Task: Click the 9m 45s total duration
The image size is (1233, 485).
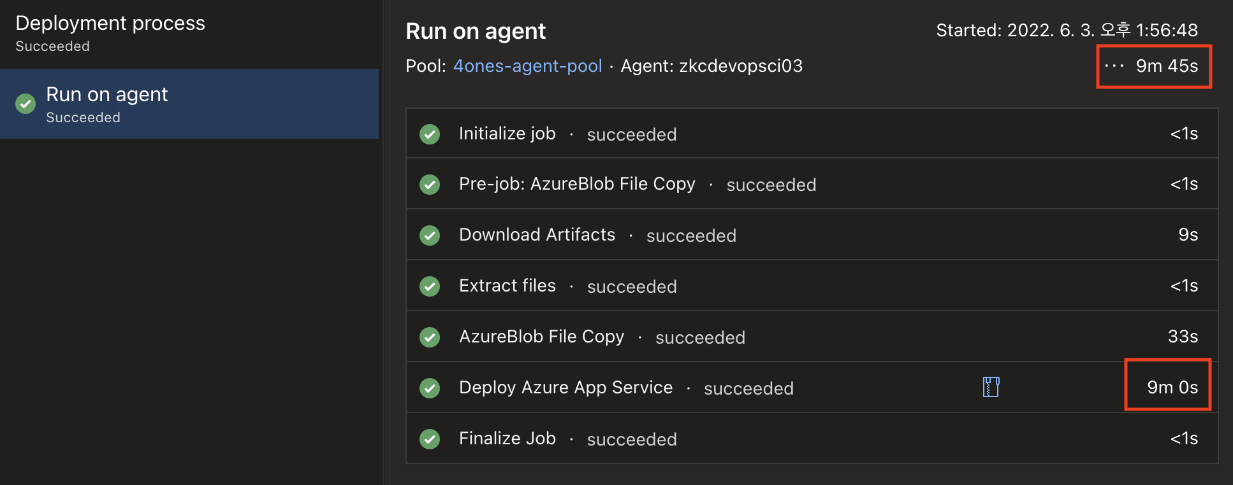Action: pos(1167,66)
